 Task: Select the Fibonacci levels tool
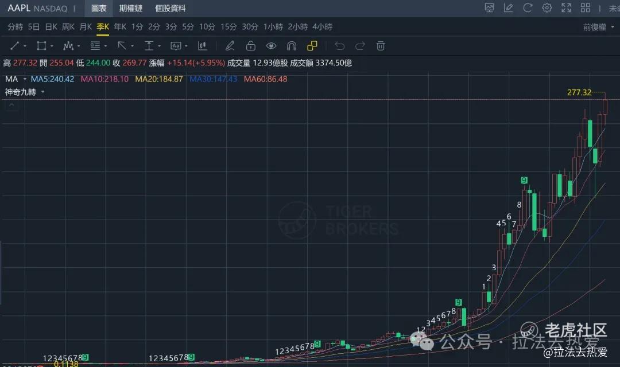pos(95,46)
